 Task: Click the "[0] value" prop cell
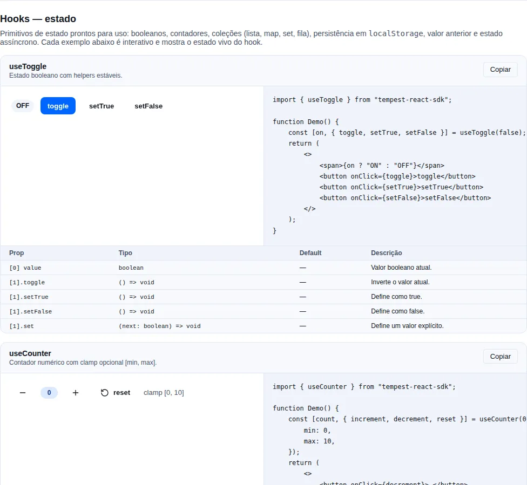pos(25,268)
